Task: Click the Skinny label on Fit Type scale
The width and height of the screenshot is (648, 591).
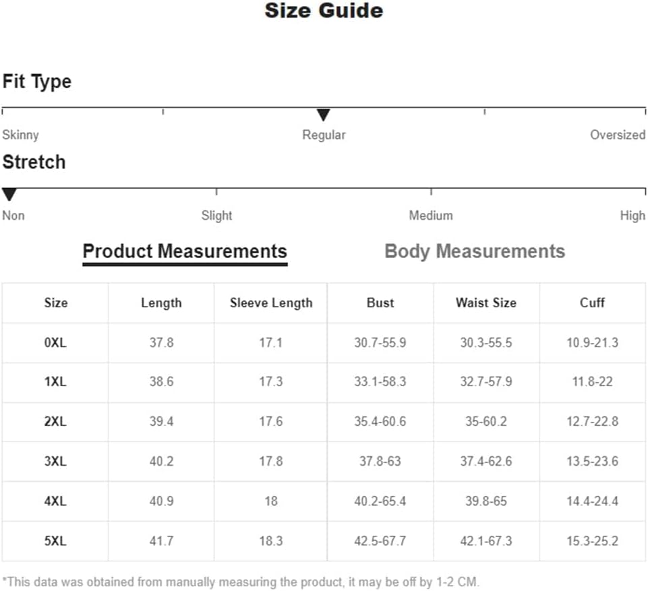Action: (20, 135)
